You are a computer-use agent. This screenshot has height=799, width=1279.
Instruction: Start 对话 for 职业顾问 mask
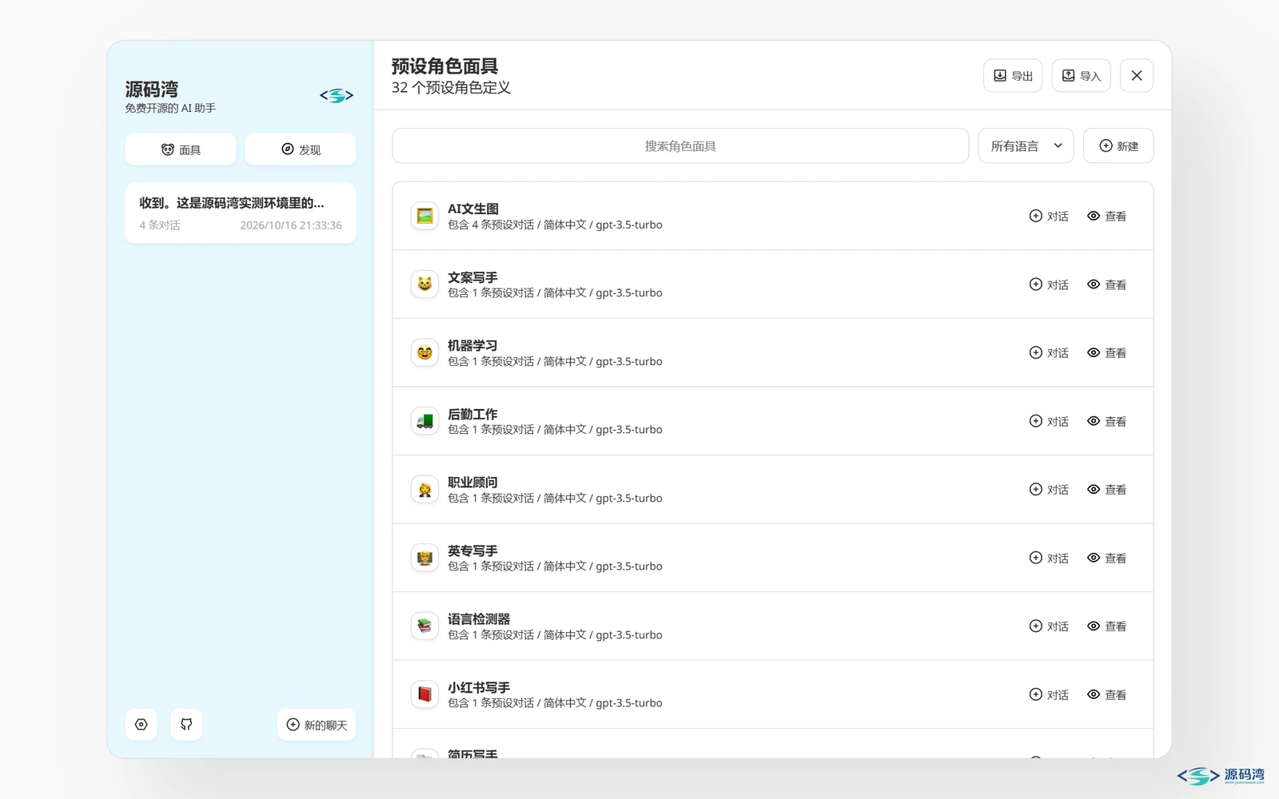point(1049,490)
